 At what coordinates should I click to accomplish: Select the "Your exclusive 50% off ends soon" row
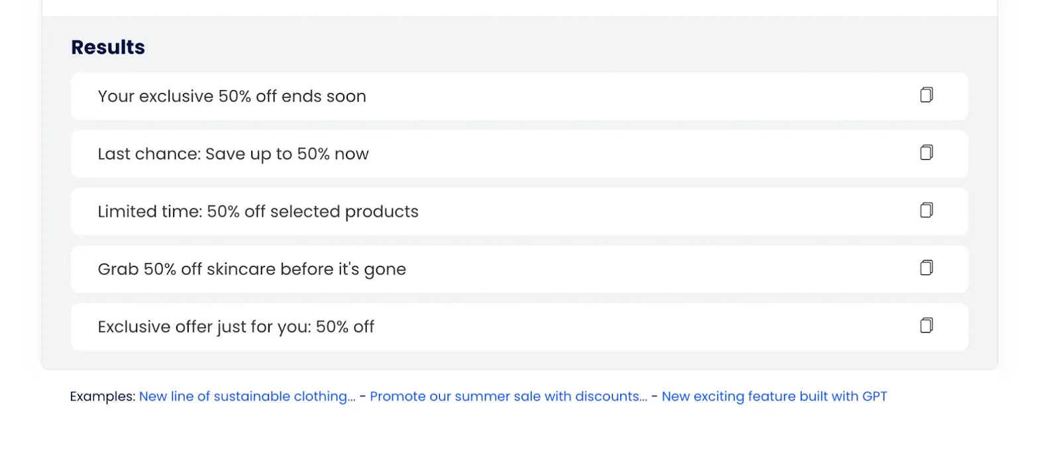596,96
